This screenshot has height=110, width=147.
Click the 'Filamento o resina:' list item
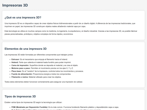(36, 77)
